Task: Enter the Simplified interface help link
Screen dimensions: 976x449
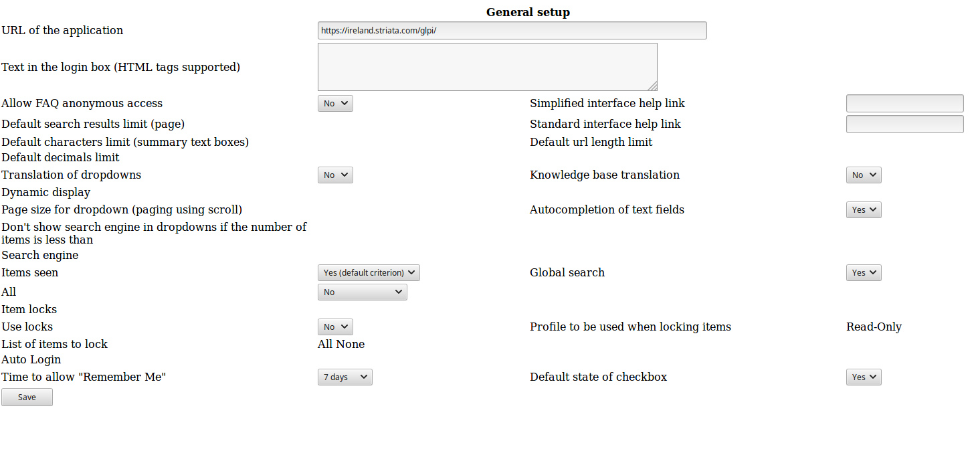Action: point(904,103)
